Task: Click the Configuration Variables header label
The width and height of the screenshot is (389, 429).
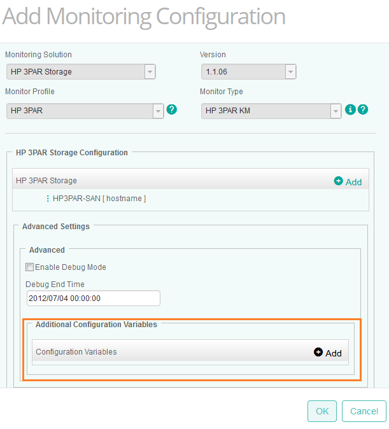Action: [x=76, y=352]
